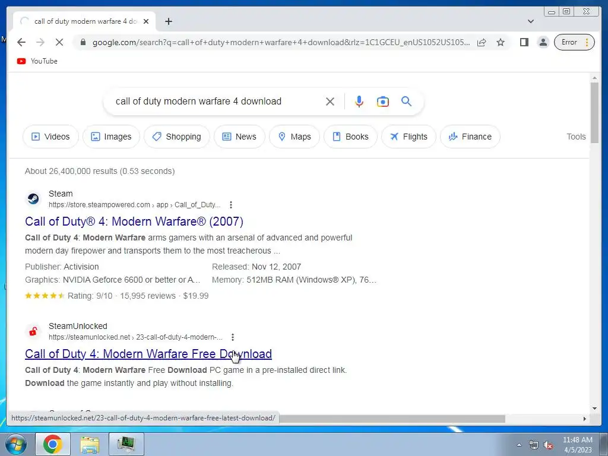Click the steamunlocked.net URL text
The image size is (608, 456).
[135, 337]
